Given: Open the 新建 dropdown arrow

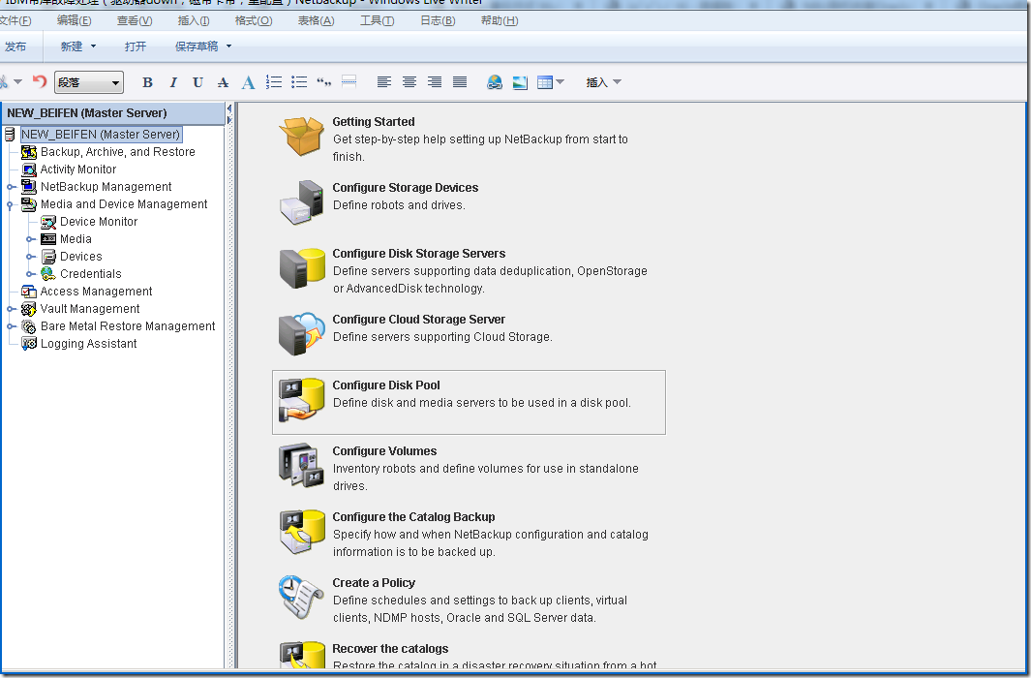Looking at the screenshot, I should coord(93,46).
